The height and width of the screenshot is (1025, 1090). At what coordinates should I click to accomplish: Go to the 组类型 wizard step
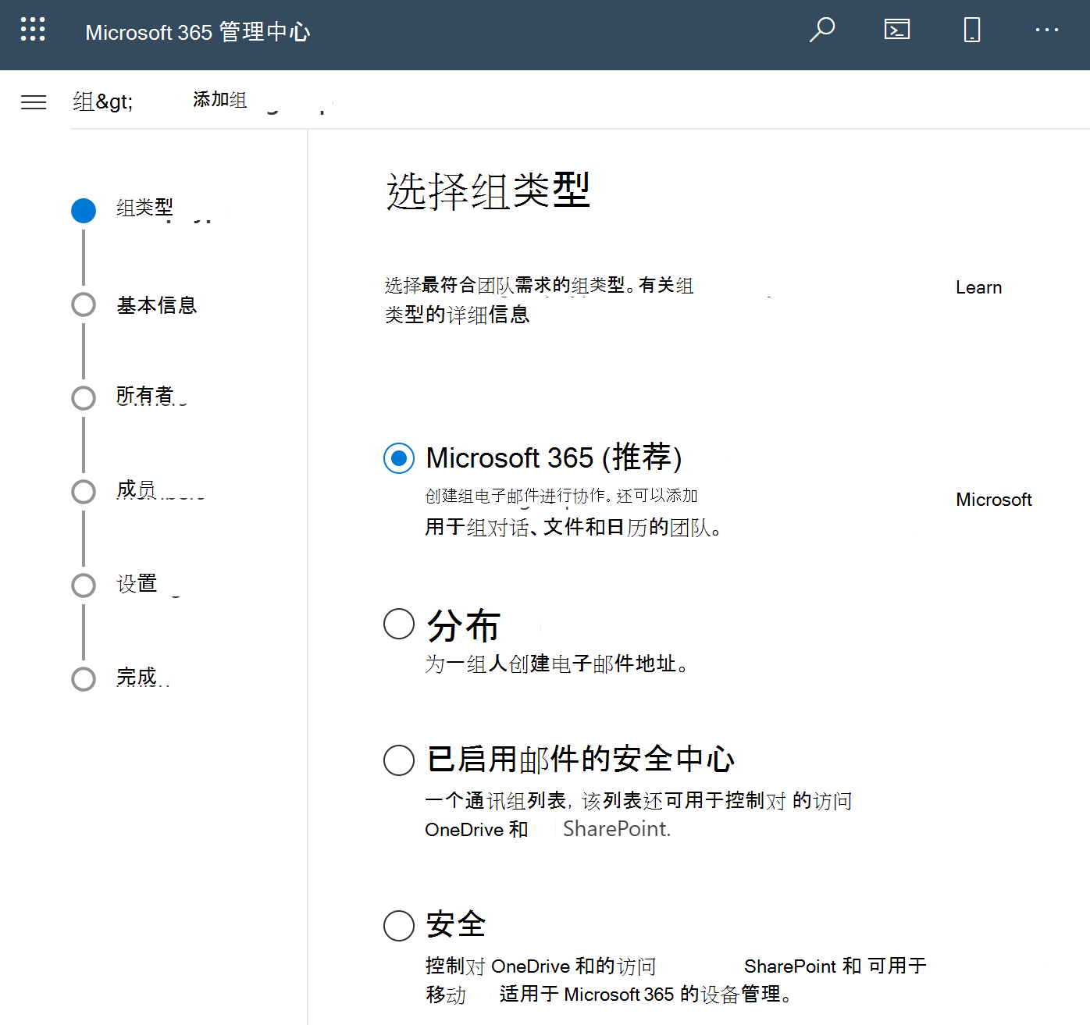144,208
